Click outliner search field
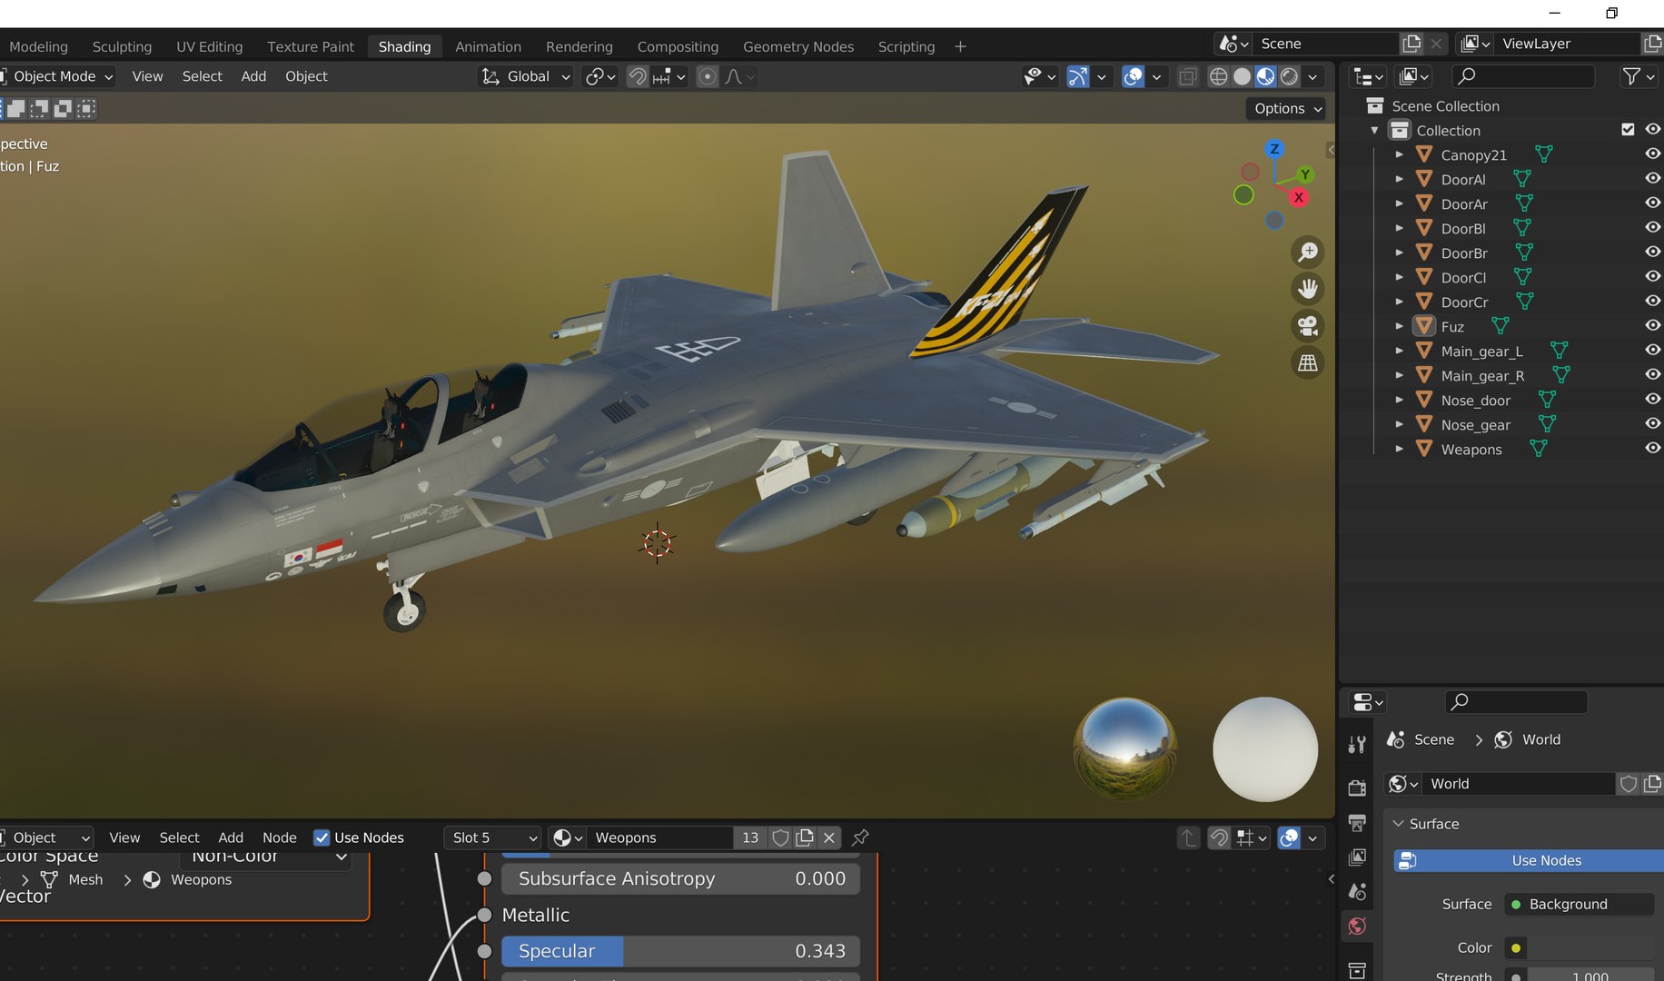1664x981 pixels. 1522,76
